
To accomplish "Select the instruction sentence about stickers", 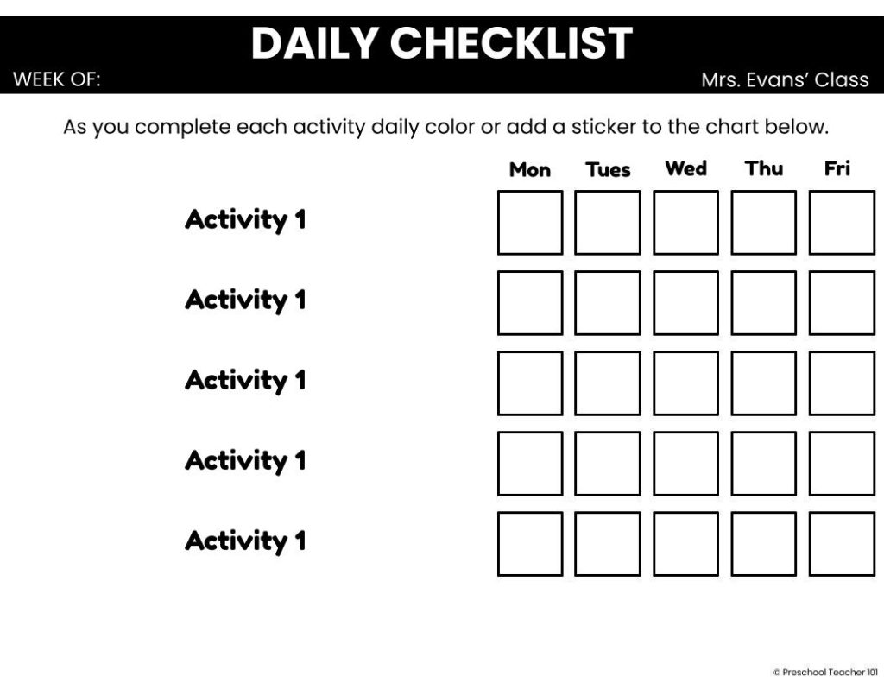I will tap(445, 127).
